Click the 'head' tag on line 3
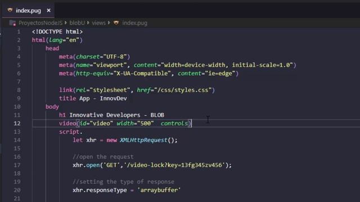Viewport: 360px width, 202px height. coord(52,48)
